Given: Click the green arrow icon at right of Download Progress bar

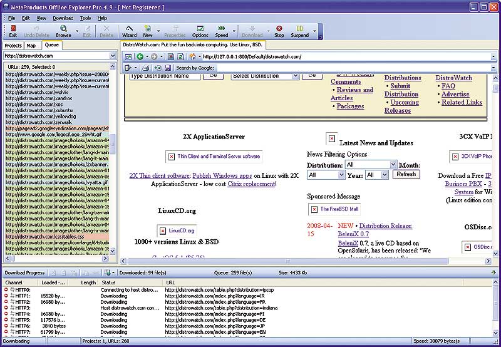Looking at the screenshot, I should pos(494,272).
